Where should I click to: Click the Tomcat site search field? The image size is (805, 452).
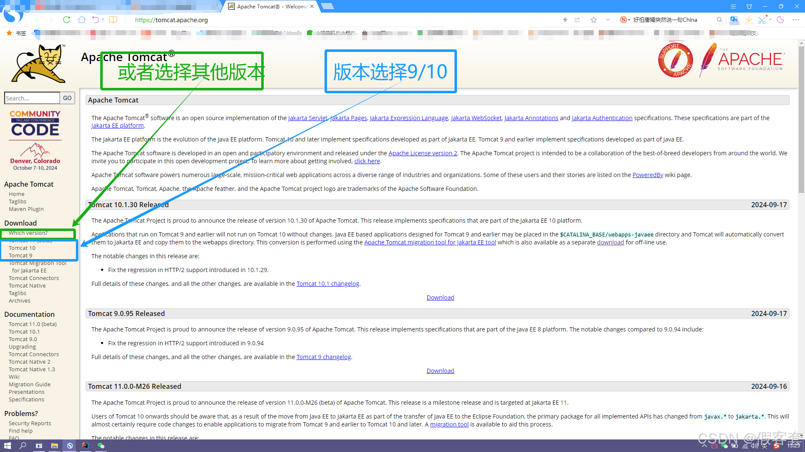[32, 98]
